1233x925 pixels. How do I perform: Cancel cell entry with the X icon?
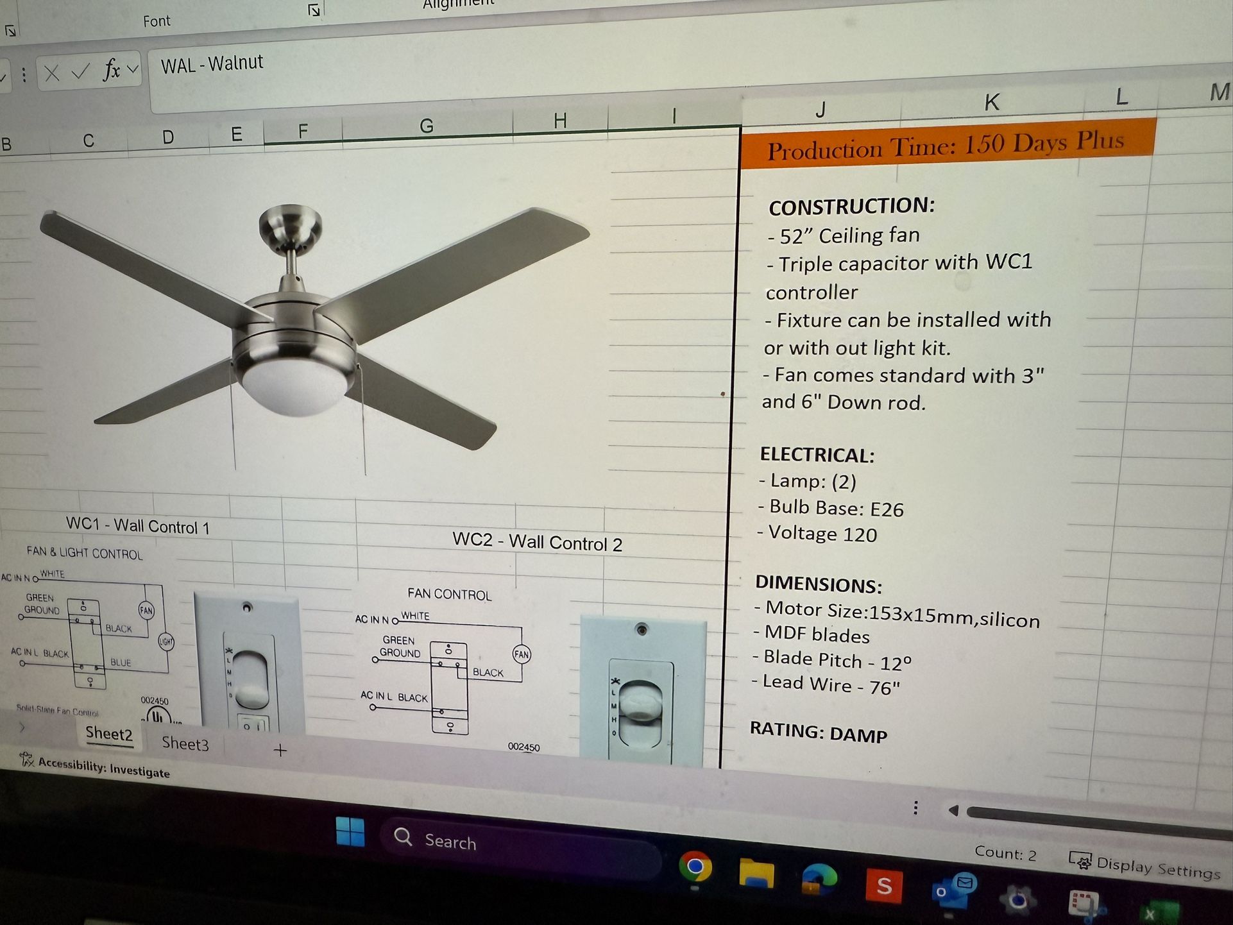coord(52,72)
